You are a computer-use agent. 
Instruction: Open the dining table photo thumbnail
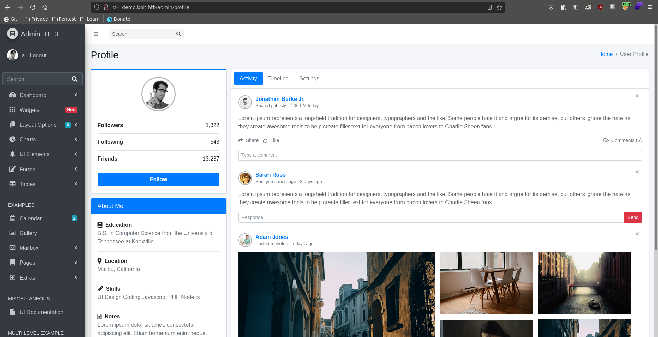pyautogui.click(x=486, y=283)
